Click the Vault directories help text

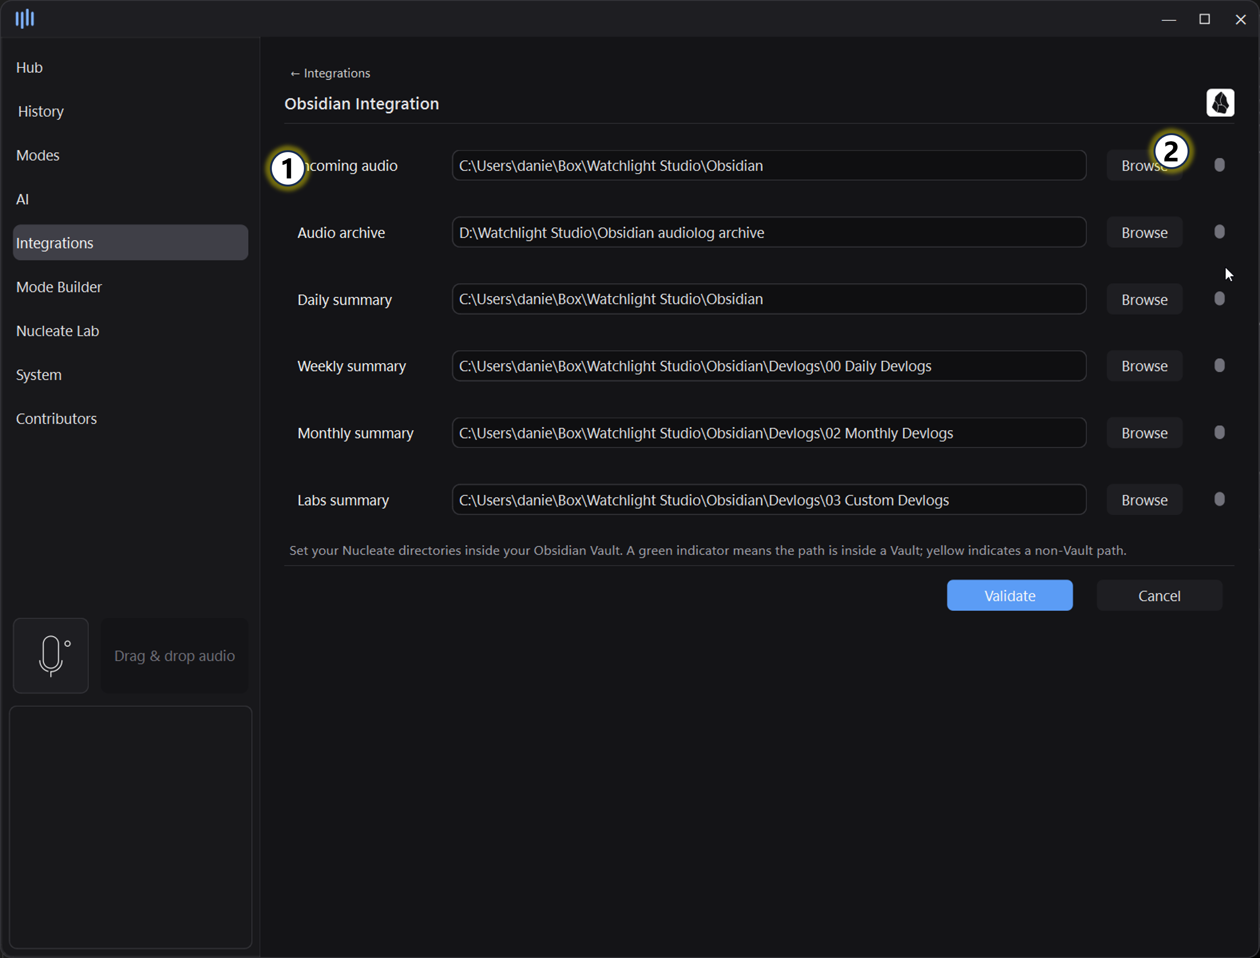point(708,550)
